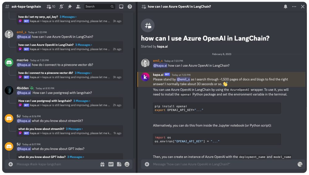Screen dimensions: 309x175
Task: Click thread title 'what do you know about streamlit?'
Action: [x=41, y=129]
